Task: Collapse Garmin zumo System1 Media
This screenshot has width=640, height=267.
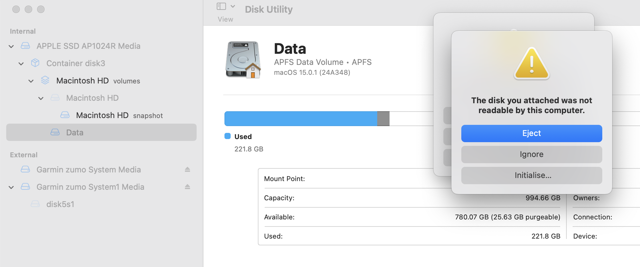Action: pos(11,187)
